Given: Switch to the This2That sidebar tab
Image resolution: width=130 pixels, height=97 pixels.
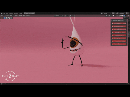Looking at the screenshot, I should coord(129,34).
